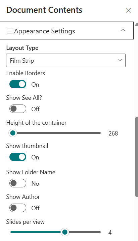Image resolution: width=138 pixels, height=241 pixels.
Task: Close the Document Contents pane
Action: tap(128, 10)
